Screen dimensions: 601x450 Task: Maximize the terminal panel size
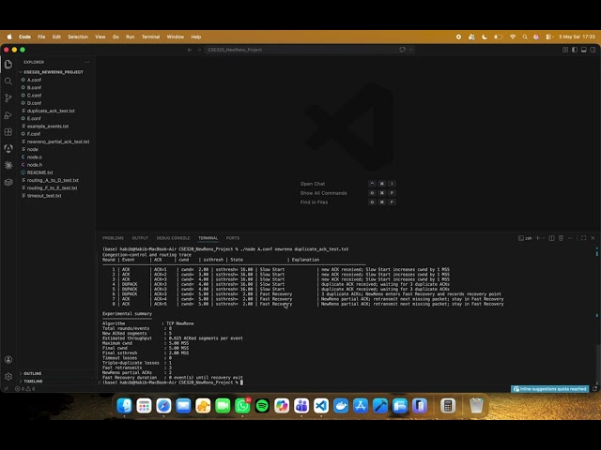[x=584, y=238]
